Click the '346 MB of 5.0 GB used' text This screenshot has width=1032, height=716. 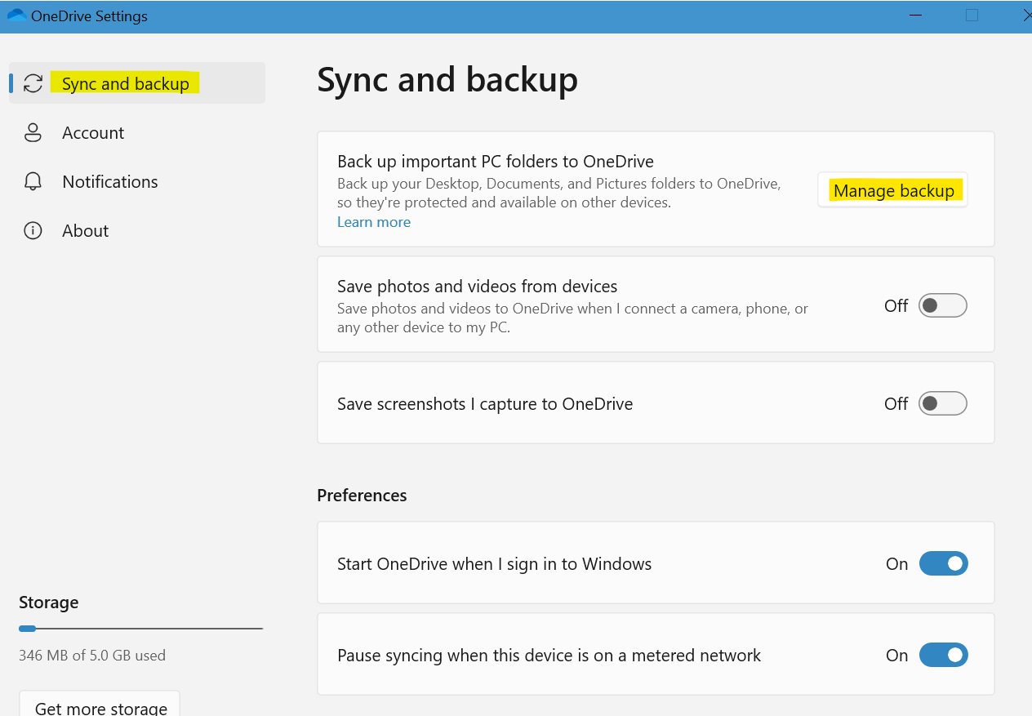tap(92, 655)
